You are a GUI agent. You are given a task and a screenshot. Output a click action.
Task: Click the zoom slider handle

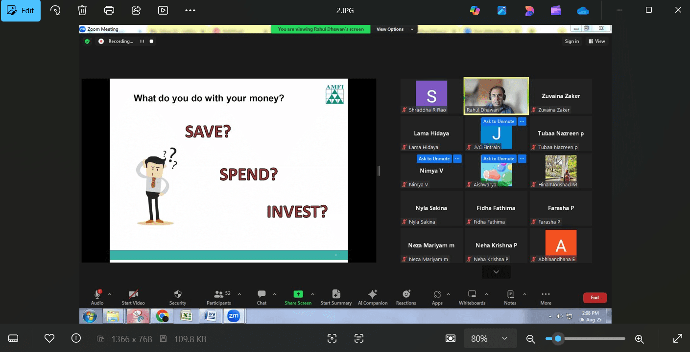[558, 338]
